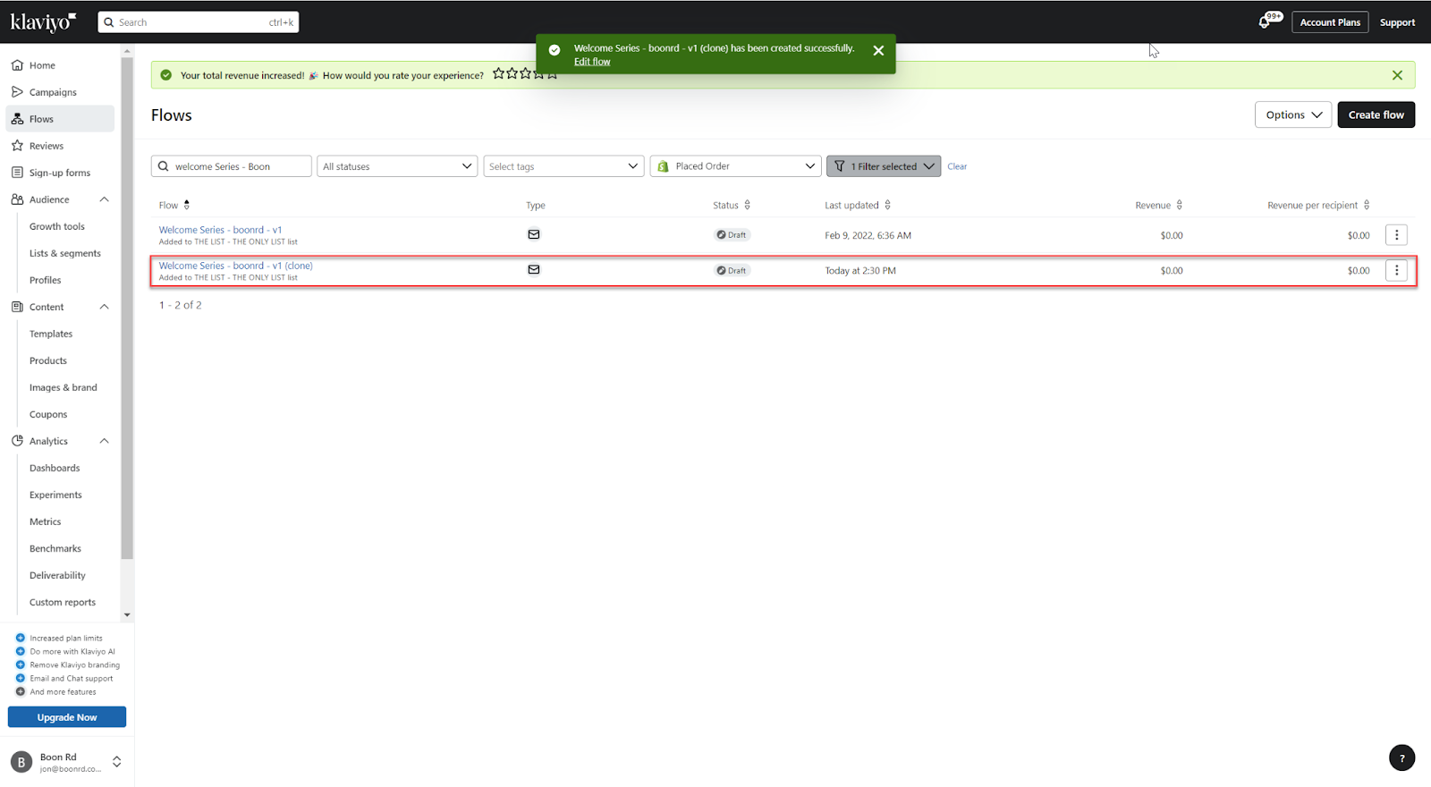Click the sidebar scroll down arrow
Image resolution: width=1431 pixels, height=787 pixels.
click(x=127, y=615)
